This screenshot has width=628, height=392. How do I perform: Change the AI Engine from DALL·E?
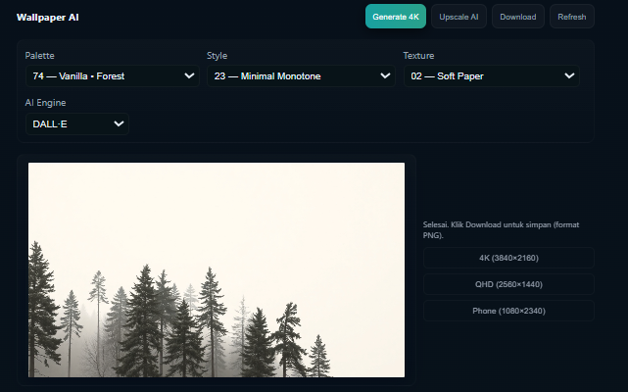tap(76, 124)
